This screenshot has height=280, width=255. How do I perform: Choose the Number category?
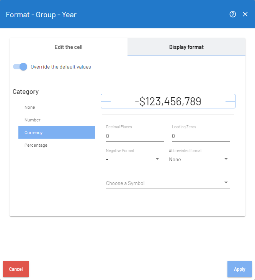(33, 120)
